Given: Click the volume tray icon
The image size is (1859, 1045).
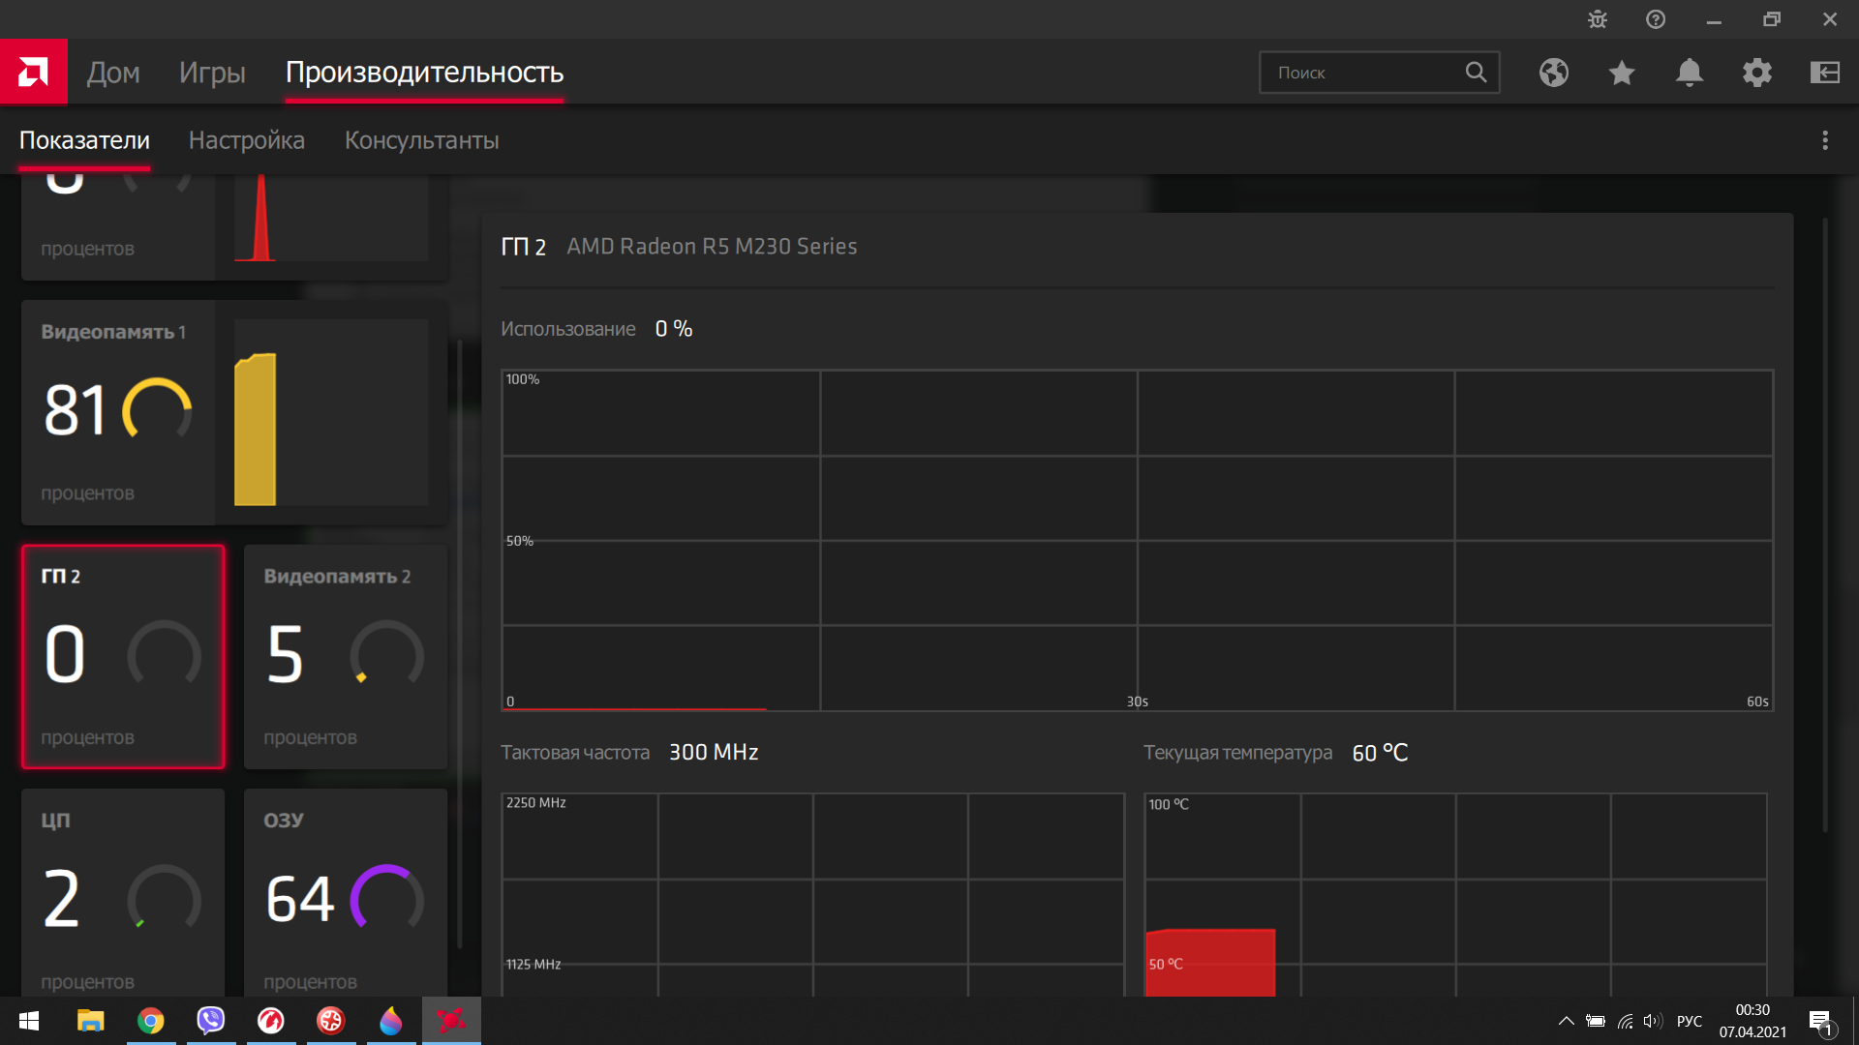Looking at the screenshot, I should [1653, 1021].
